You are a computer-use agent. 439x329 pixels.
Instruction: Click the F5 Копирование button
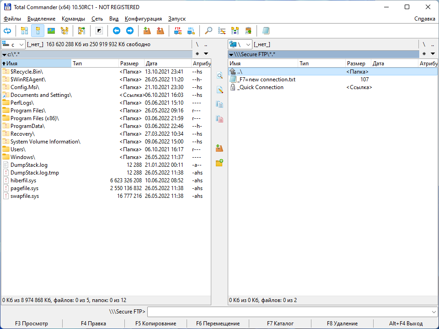[155, 324]
